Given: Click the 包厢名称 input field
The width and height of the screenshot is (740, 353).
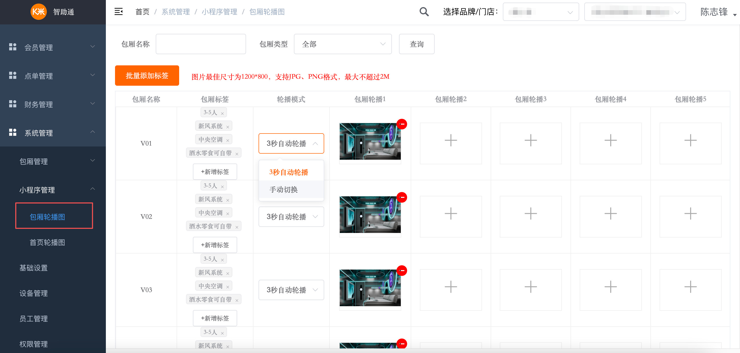Looking at the screenshot, I should tap(201, 44).
